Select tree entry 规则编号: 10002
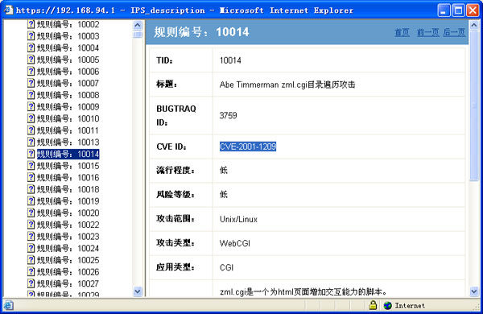Viewport: 483px width, 314px height. (x=68, y=24)
